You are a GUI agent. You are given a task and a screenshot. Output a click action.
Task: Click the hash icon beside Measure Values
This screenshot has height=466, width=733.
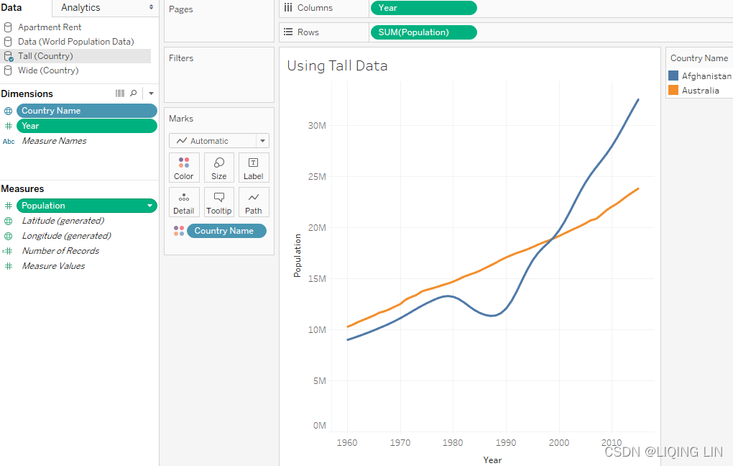click(x=9, y=266)
